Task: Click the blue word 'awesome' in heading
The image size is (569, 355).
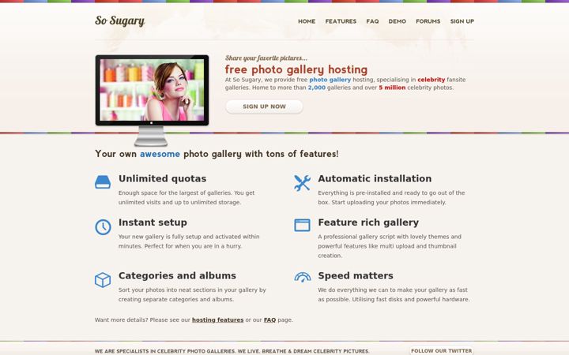Action: point(160,154)
